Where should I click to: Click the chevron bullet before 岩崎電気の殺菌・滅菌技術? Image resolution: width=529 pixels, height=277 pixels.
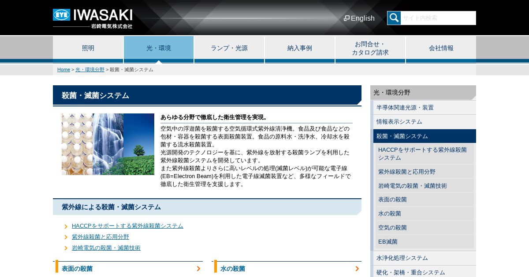pos(66,248)
